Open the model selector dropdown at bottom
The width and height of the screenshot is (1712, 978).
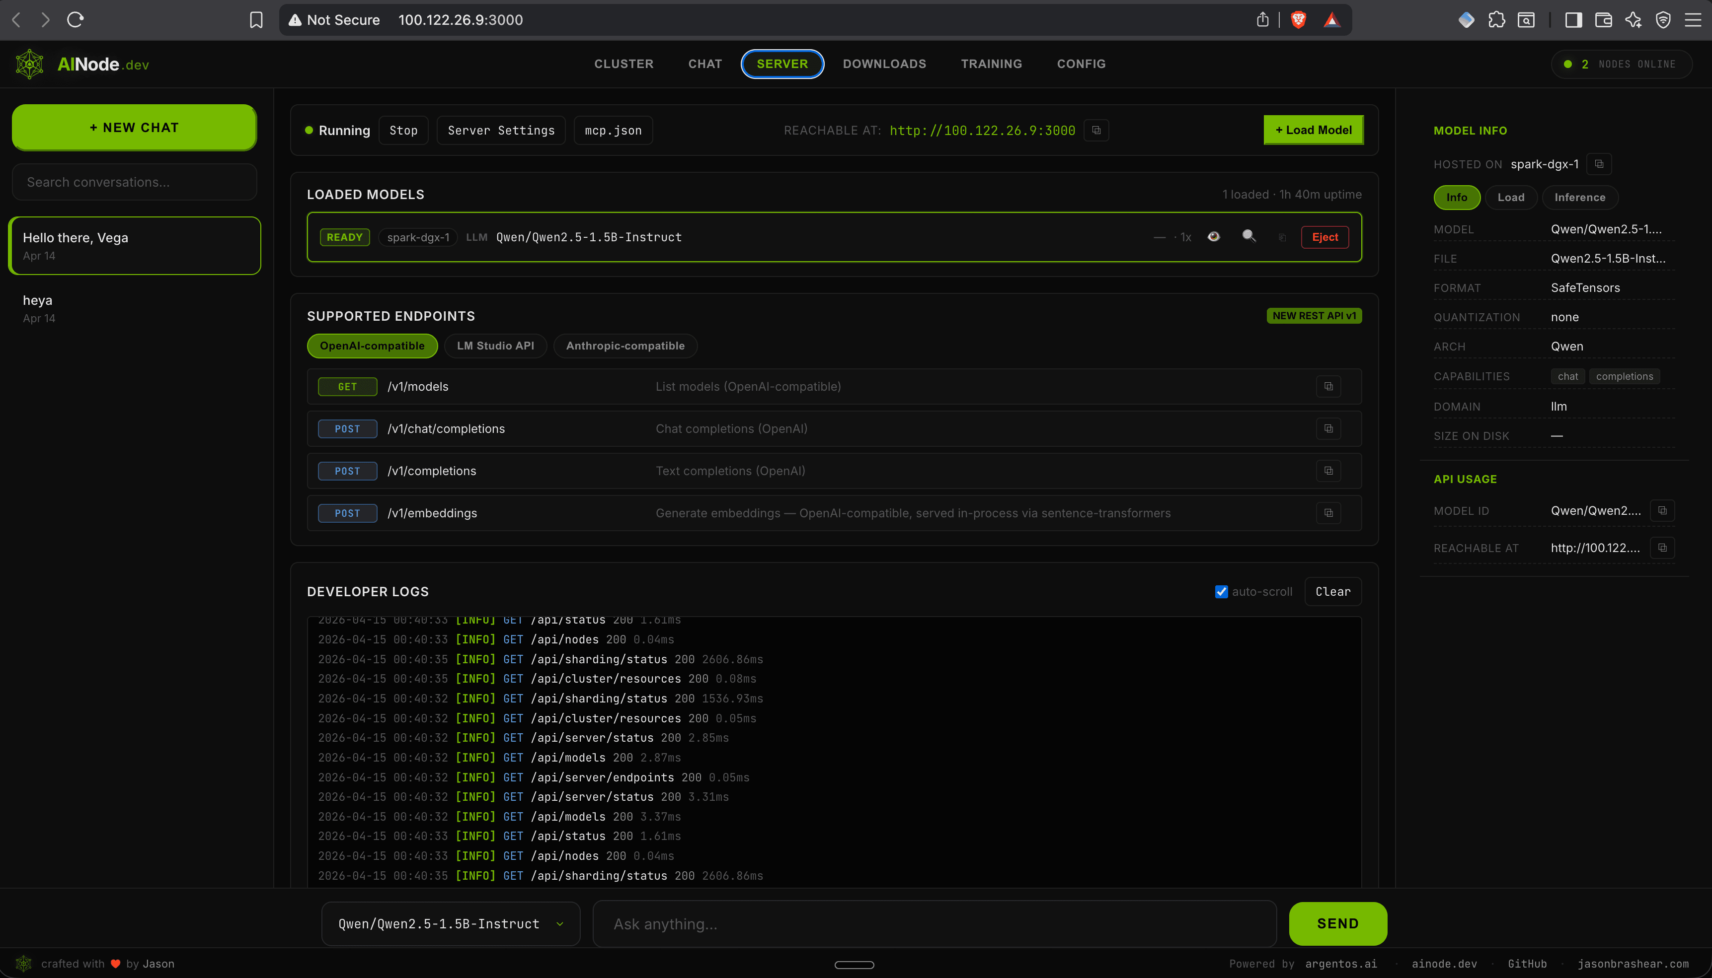450,923
